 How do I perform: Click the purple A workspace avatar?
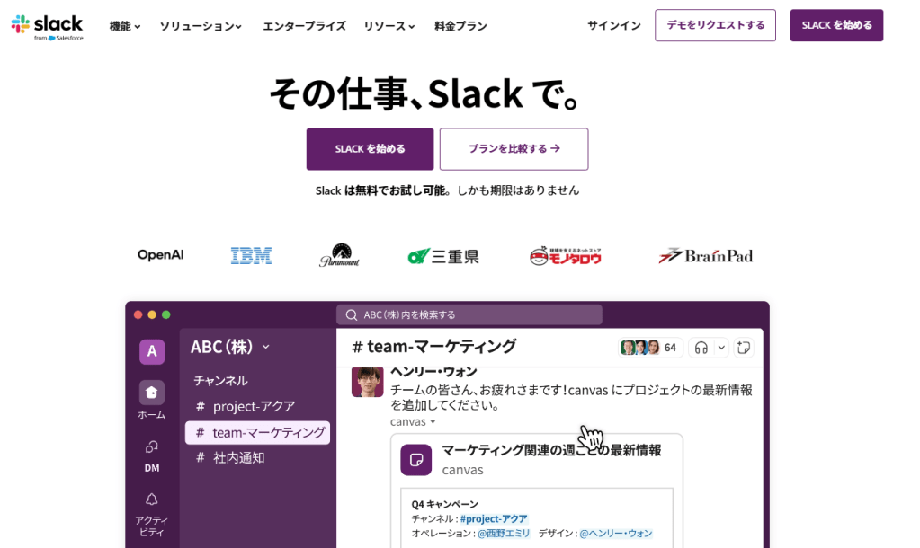pos(151,351)
